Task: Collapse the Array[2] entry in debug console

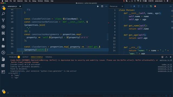Action: pyautogui.click(x=9, y=73)
